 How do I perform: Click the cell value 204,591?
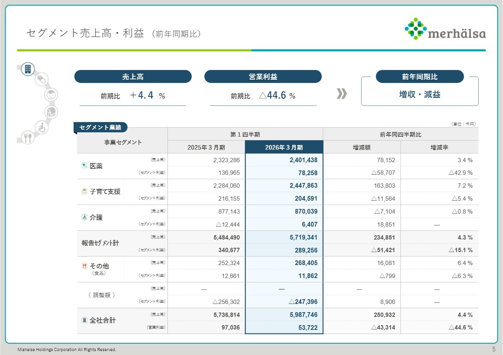coord(306,199)
